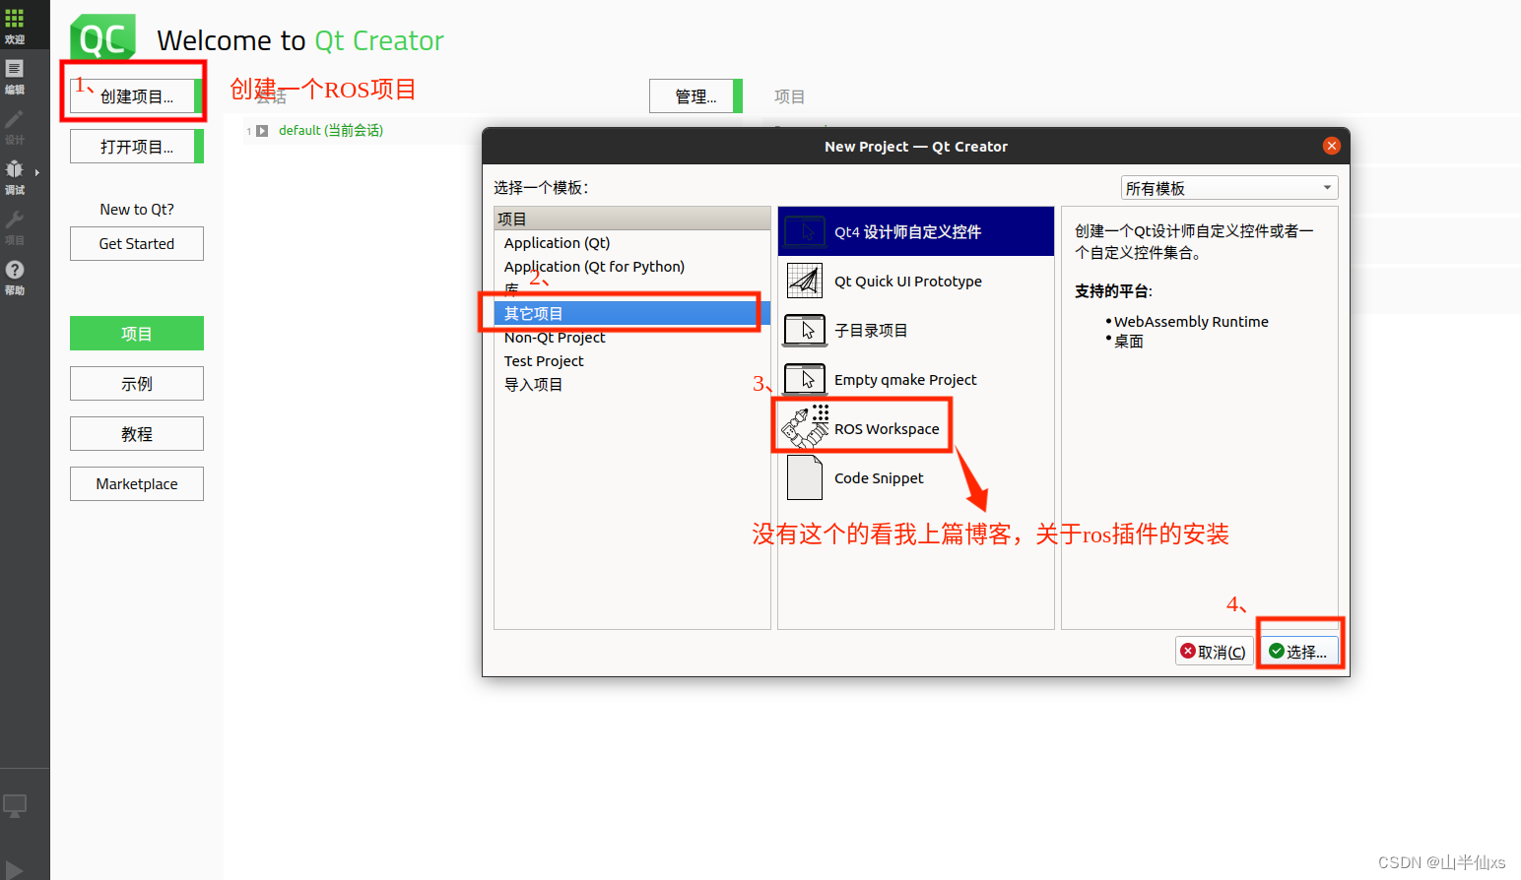Screen dimensions: 1521x880
Task: Select the Empty qmake Project label
Action: click(x=905, y=380)
